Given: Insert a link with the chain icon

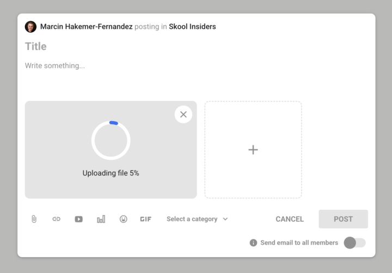Looking at the screenshot, I should coord(56,219).
